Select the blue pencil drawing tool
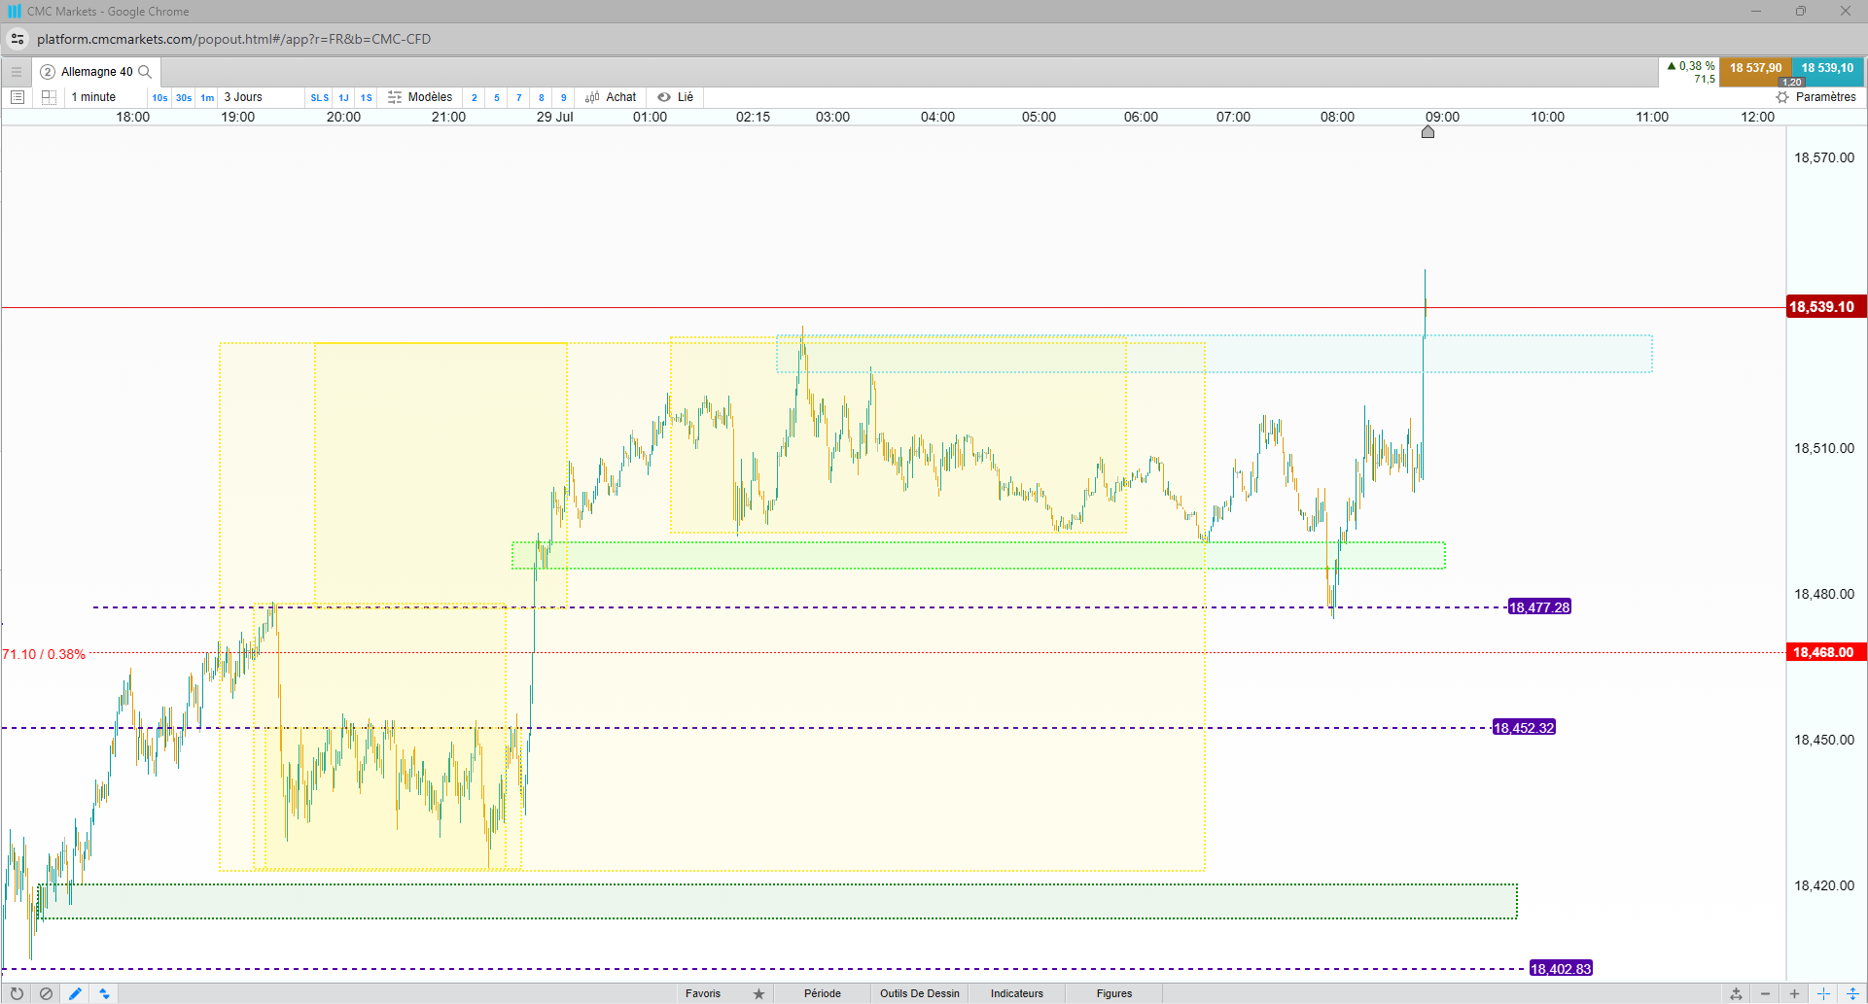Screen dimensions: 1868x1004 point(75,993)
